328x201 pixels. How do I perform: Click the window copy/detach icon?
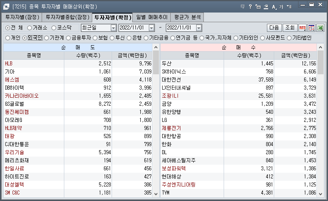258,7
